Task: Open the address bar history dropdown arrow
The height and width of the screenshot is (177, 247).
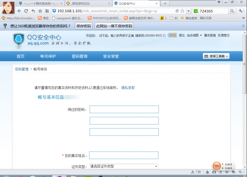Action: [188, 11]
